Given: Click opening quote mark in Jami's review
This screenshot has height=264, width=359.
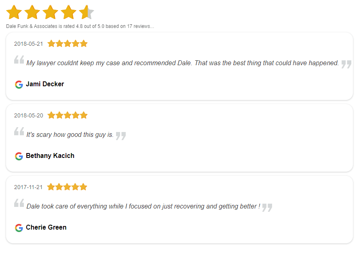Looking at the screenshot, I should (19, 60).
